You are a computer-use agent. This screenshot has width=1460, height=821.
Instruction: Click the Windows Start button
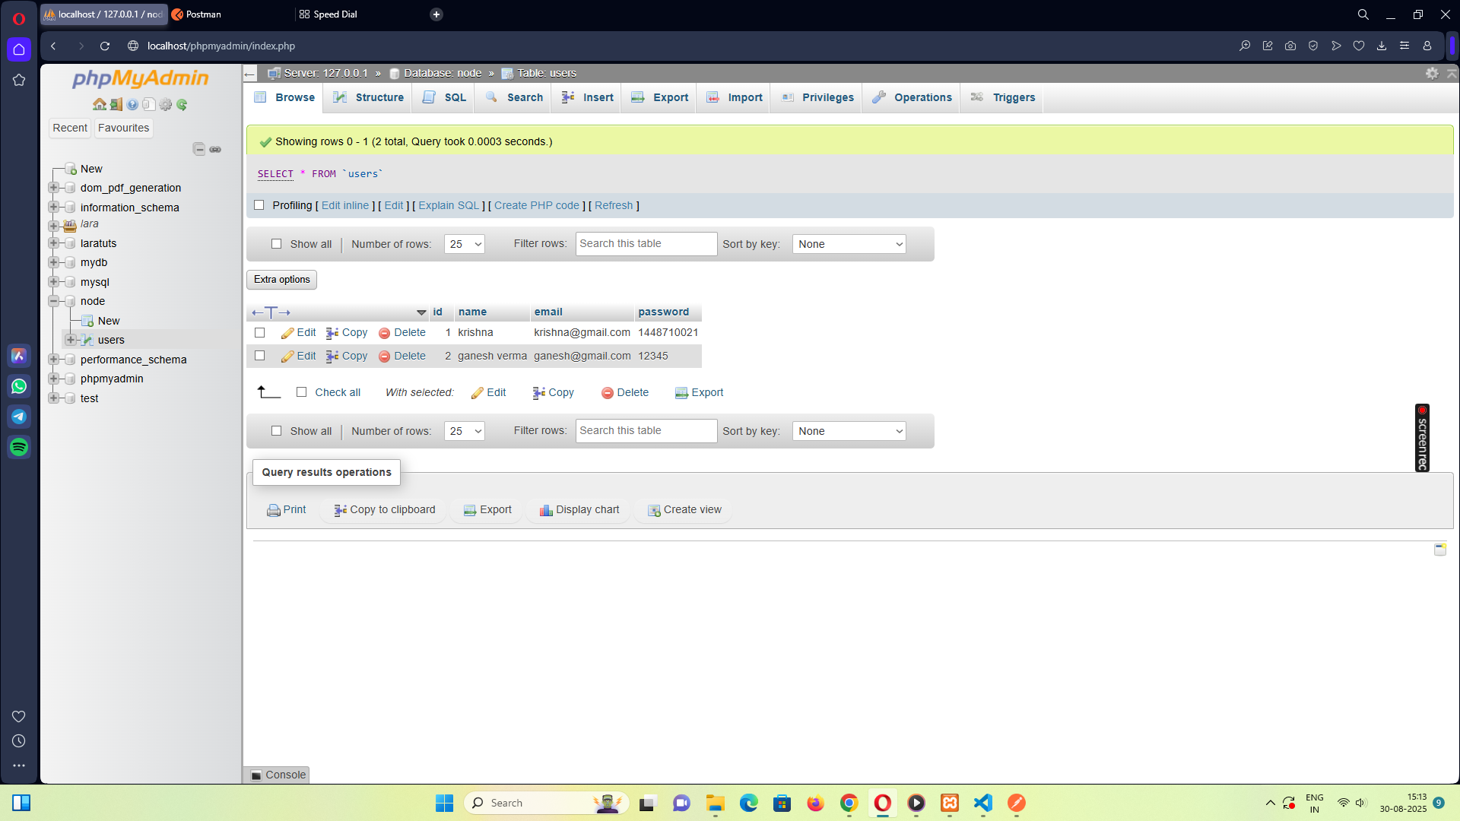point(445,803)
